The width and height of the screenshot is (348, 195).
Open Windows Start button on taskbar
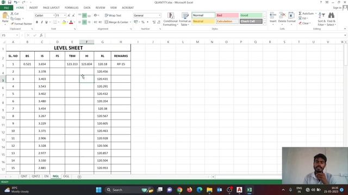click(98, 190)
